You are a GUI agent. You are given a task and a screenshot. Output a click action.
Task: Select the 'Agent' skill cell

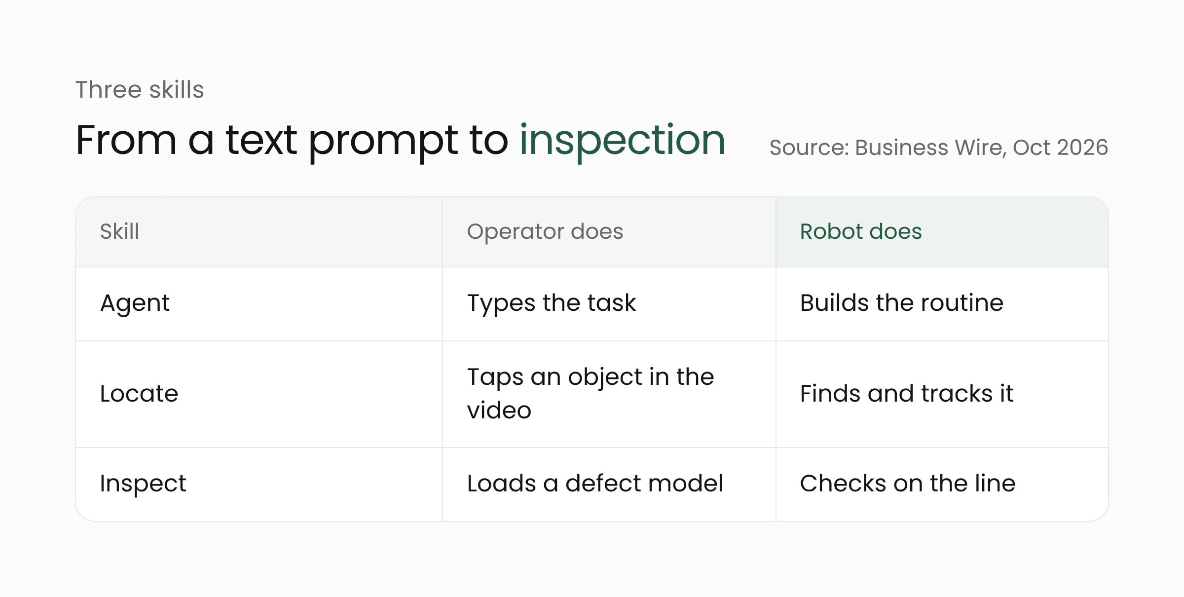pyautogui.click(x=259, y=304)
